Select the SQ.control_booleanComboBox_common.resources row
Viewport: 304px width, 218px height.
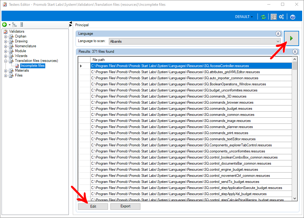coord(191,157)
